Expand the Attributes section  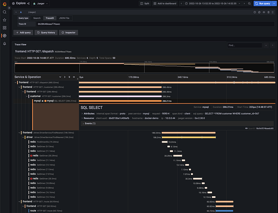[x=82, y=113]
